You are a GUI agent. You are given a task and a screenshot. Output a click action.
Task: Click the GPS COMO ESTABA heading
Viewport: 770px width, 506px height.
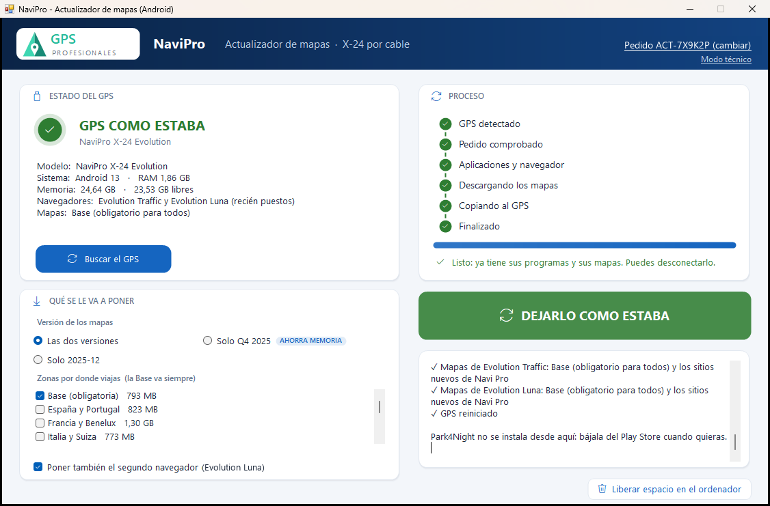[142, 126]
